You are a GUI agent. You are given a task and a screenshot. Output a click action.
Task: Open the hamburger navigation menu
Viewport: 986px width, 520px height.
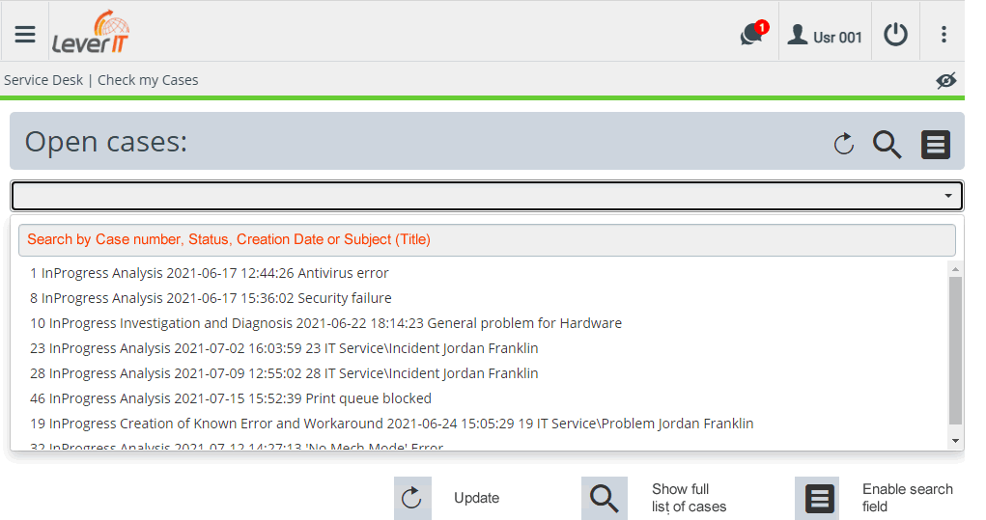pyautogui.click(x=25, y=34)
